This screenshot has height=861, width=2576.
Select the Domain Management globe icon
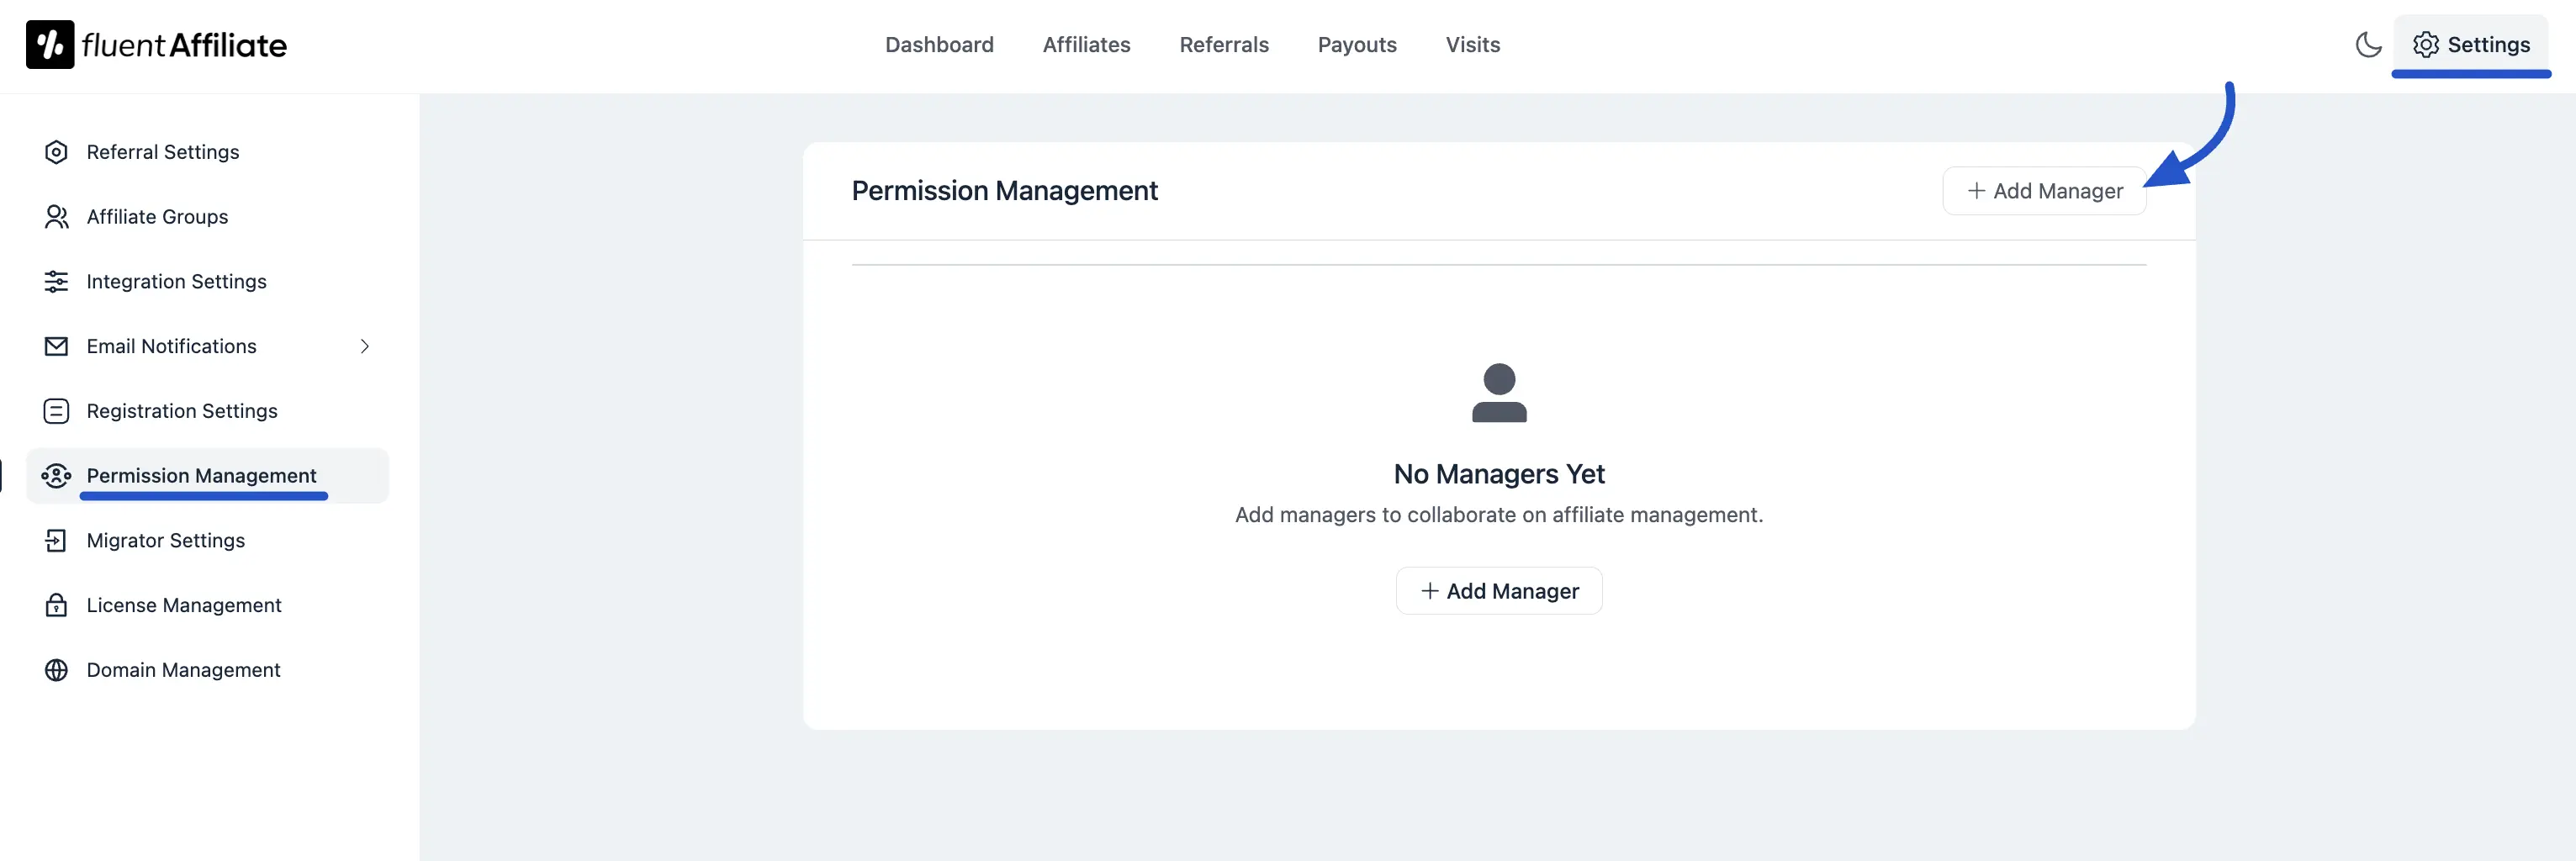[56, 669]
